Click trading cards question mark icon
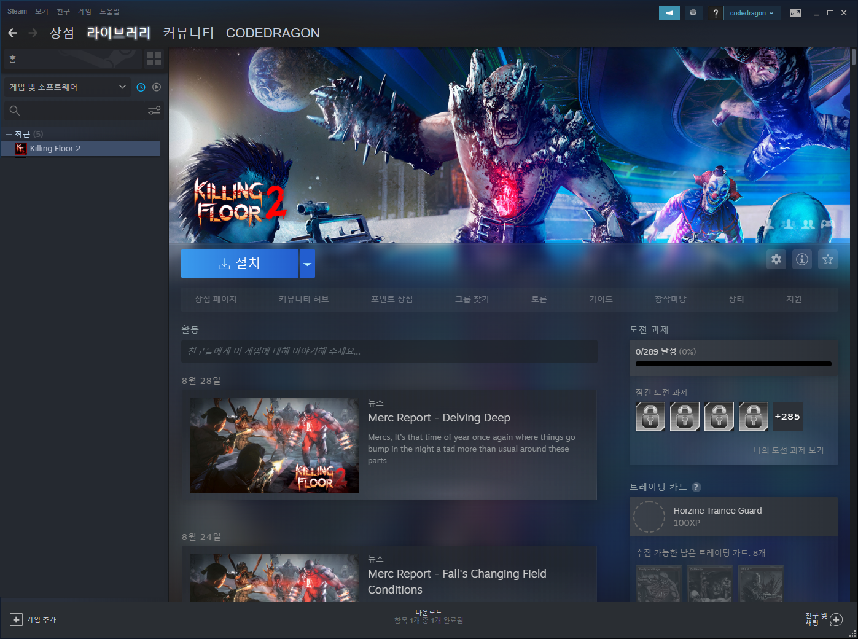This screenshot has height=639, width=858. click(x=696, y=487)
